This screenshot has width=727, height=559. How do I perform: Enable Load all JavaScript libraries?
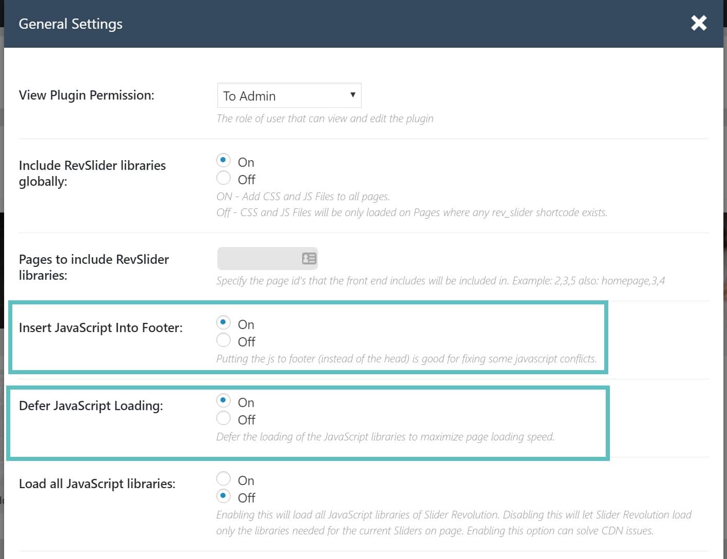click(223, 478)
